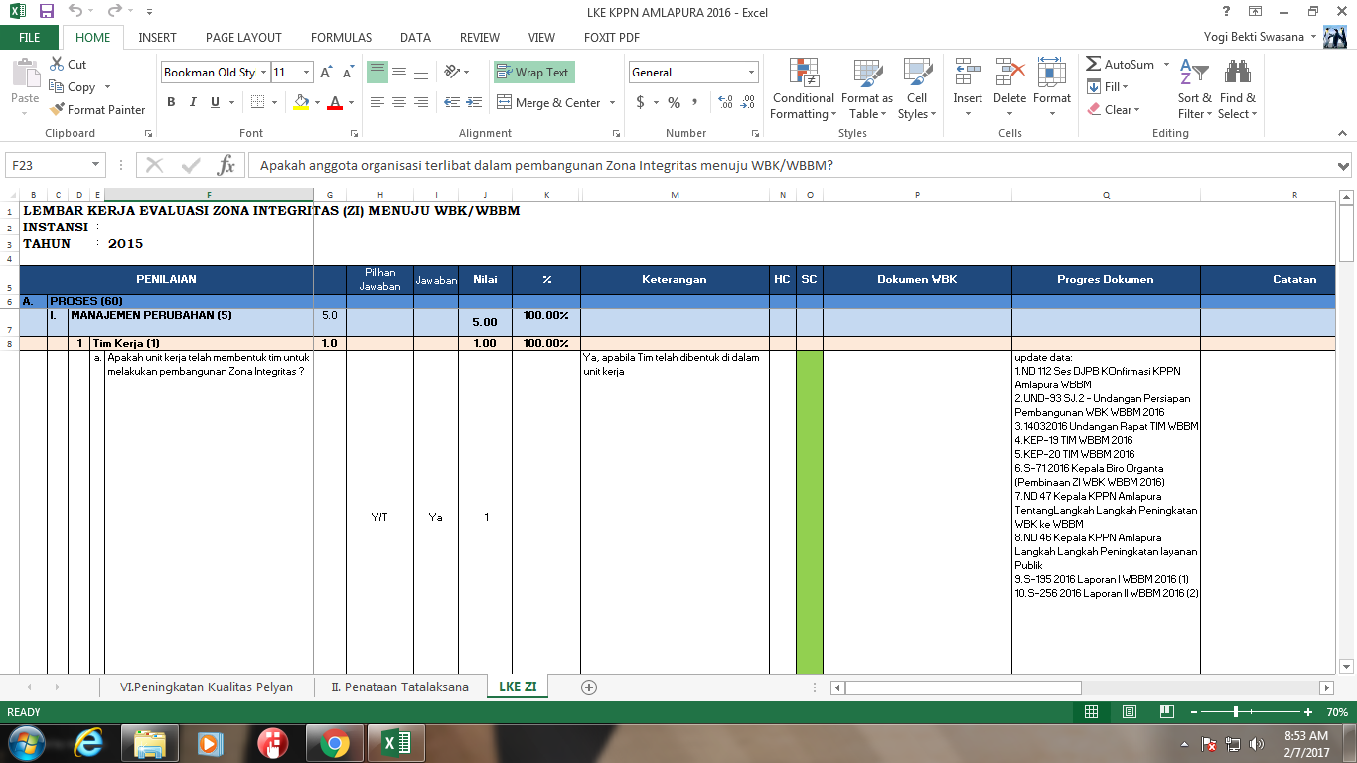The height and width of the screenshot is (763, 1357).
Task: Toggle Wrap Text
Action: tap(533, 73)
